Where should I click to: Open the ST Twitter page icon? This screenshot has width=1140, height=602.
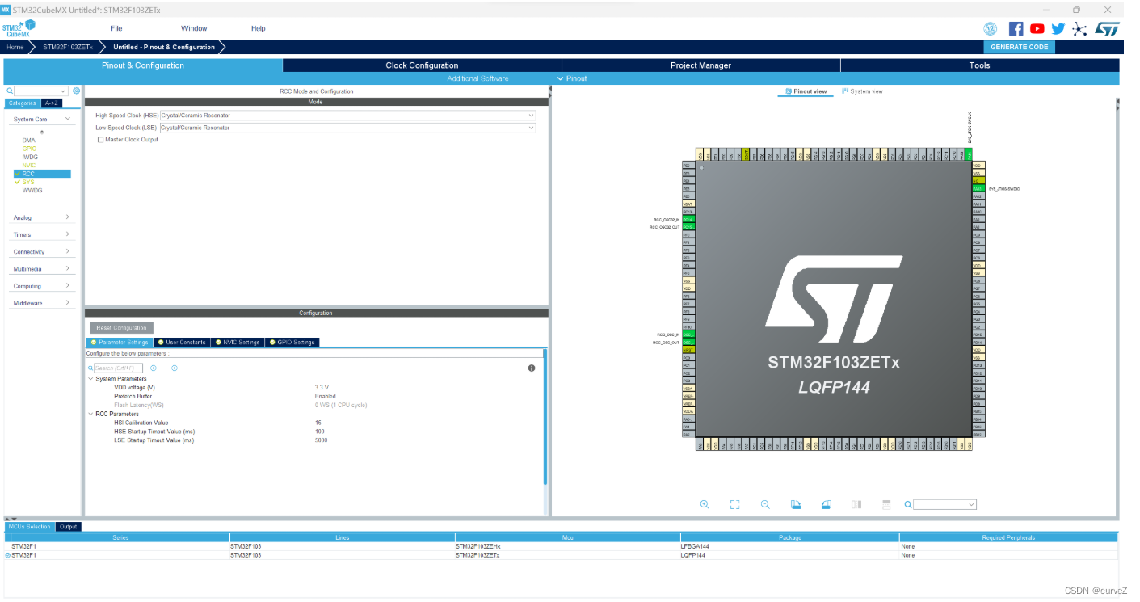pyautogui.click(x=1058, y=28)
